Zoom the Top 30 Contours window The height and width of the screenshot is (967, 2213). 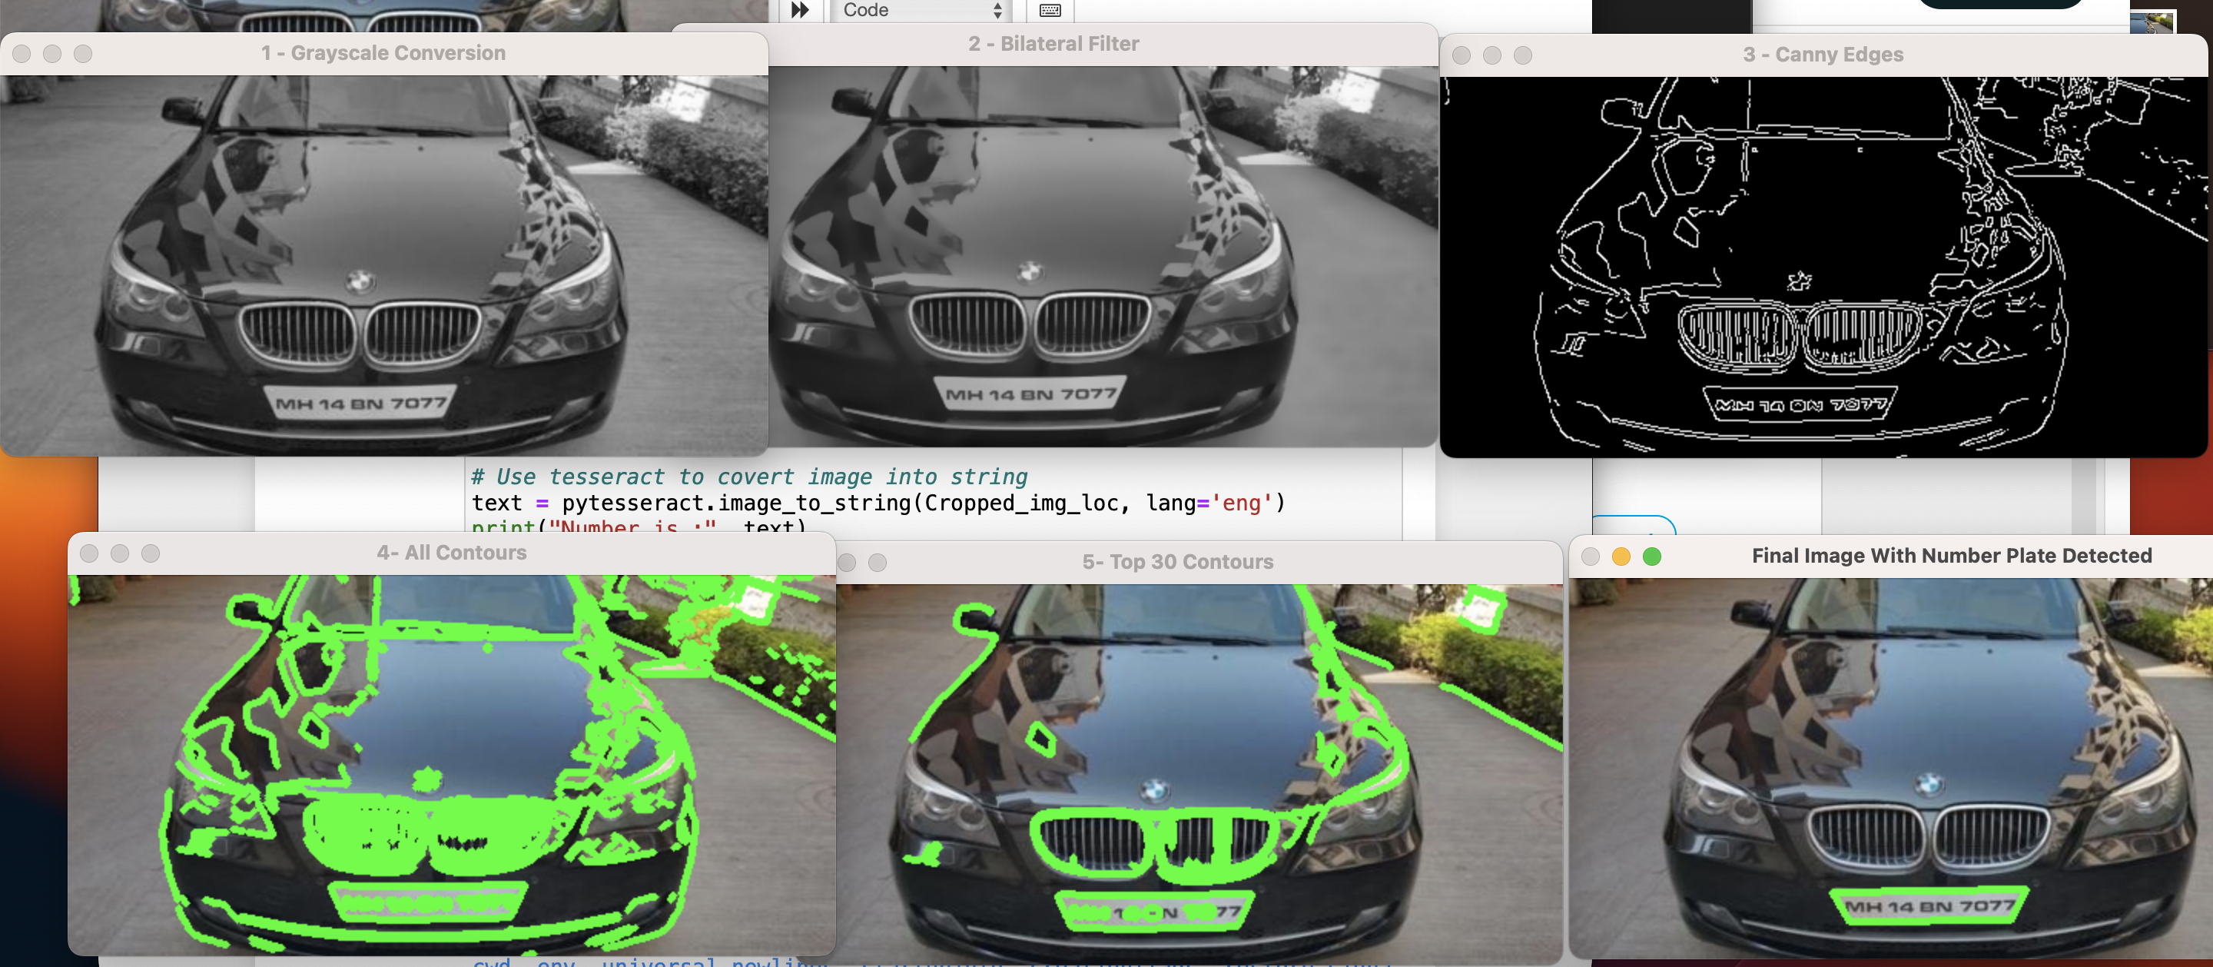click(x=878, y=563)
